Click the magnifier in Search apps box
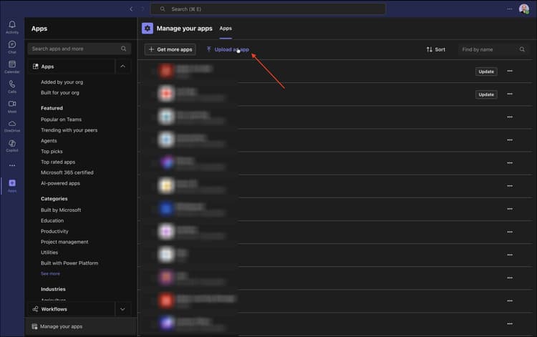The height and width of the screenshot is (337, 537). pyautogui.click(x=124, y=49)
